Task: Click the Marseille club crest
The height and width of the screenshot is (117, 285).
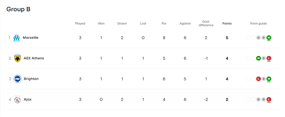Action: click(16, 38)
